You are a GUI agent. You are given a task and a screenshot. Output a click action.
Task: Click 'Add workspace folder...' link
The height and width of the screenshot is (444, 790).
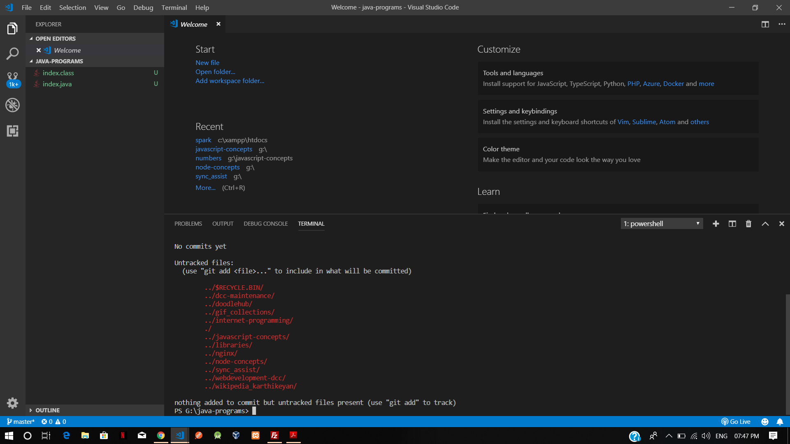coord(230,81)
